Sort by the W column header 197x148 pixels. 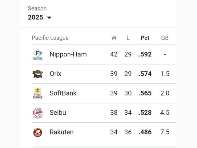(x=114, y=38)
